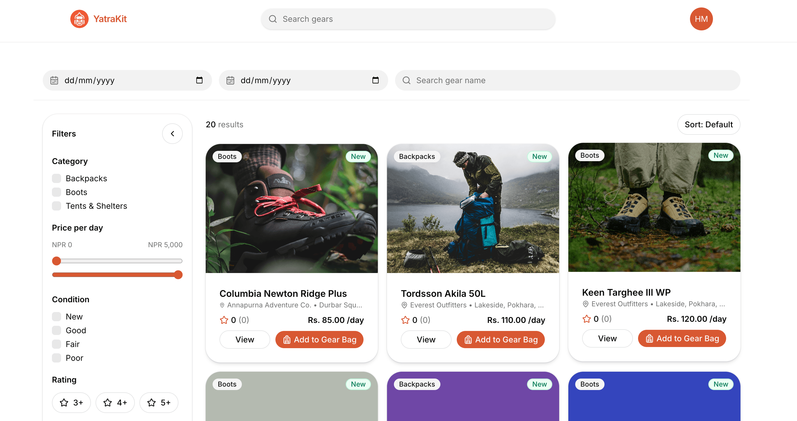Add Columbia Newton Ridge Plus to Gear Bag
Viewport: 797px width, 421px height.
(x=319, y=339)
